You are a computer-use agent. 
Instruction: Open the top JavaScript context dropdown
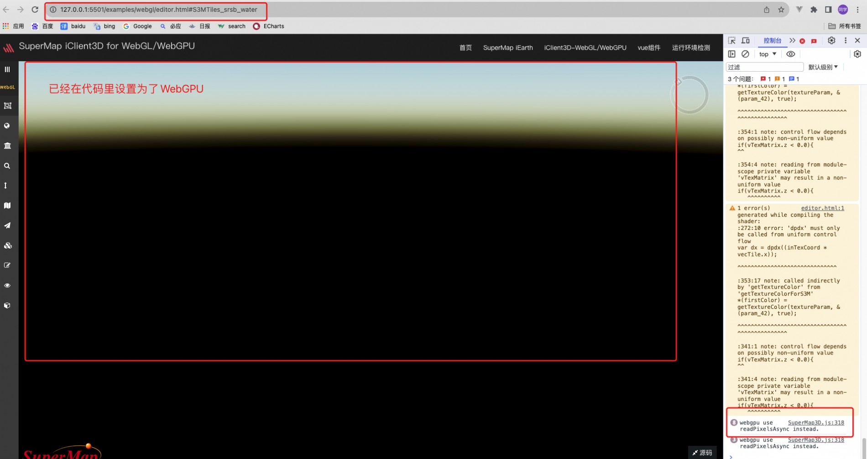point(768,54)
